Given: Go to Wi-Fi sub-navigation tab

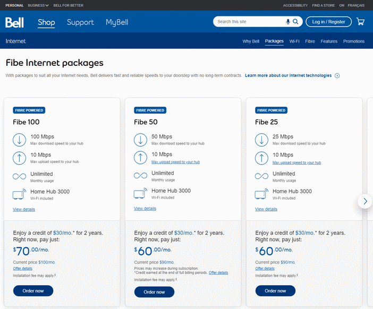Looking at the screenshot, I should [294, 41].
